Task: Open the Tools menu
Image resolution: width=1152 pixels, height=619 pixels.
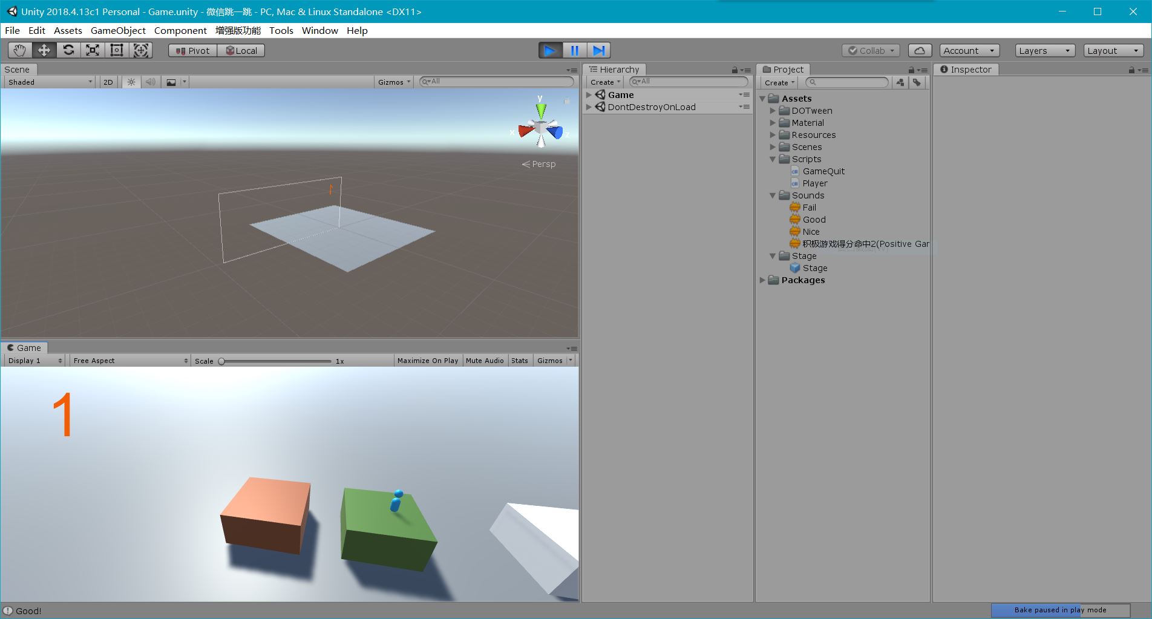Action: pyautogui.click(x=281, y=30)
